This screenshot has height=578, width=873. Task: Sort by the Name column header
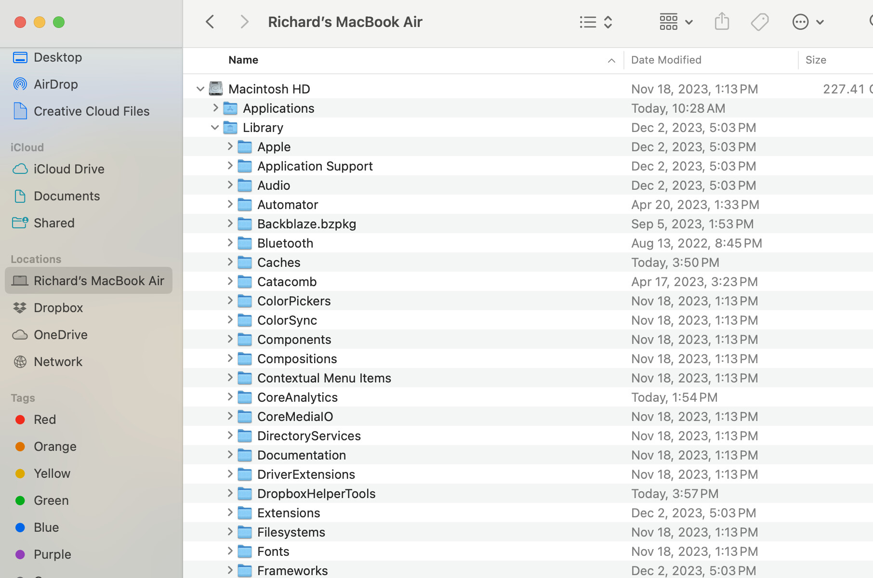(x=243, y=60)
